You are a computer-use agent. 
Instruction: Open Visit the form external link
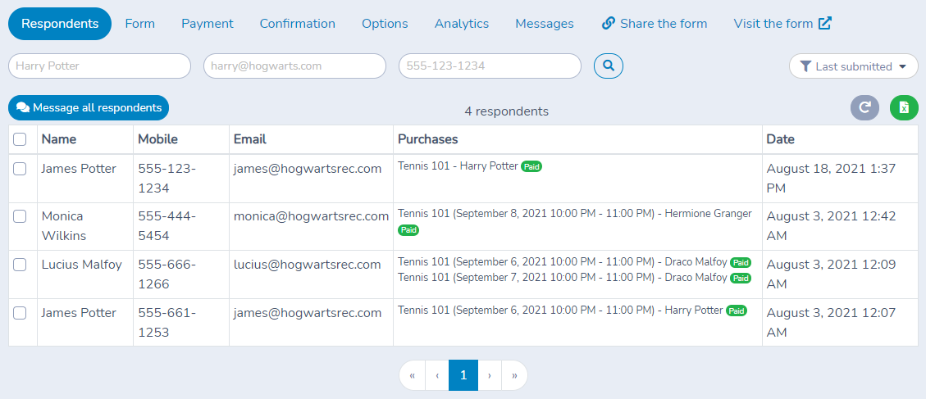[782, 24]
